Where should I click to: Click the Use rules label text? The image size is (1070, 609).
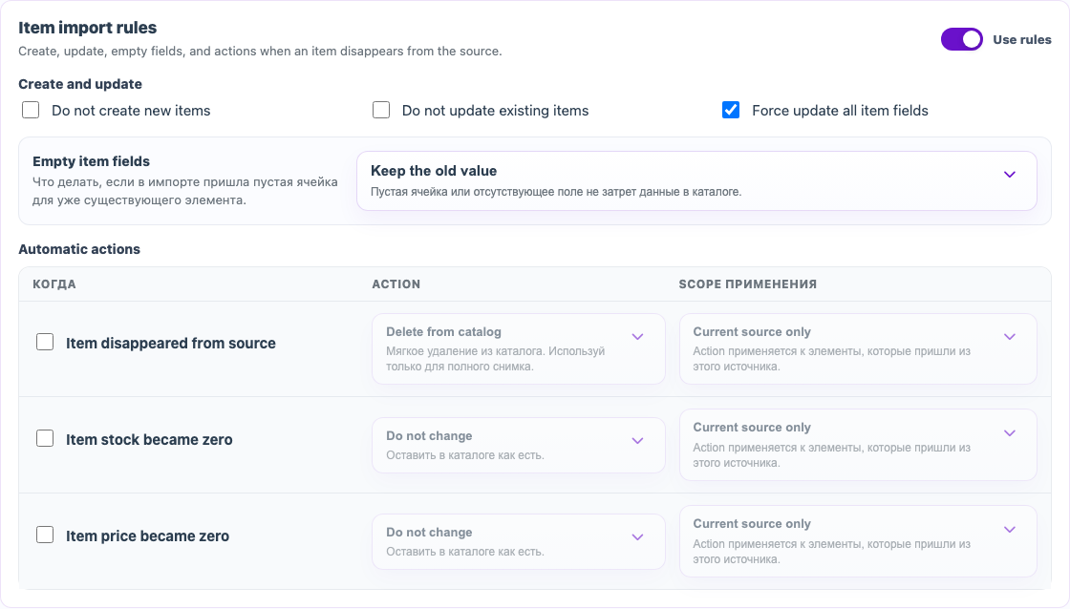1021,39
